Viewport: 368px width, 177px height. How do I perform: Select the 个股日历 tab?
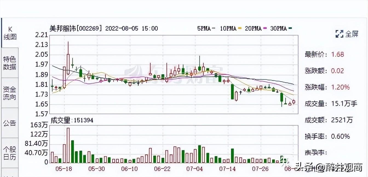coord(10,153)
